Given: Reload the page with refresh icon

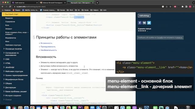Looking at the screenshot, I should click(x=10, y=7).
